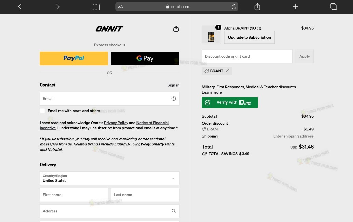Click the $31.46 total amount

(306, 147)
